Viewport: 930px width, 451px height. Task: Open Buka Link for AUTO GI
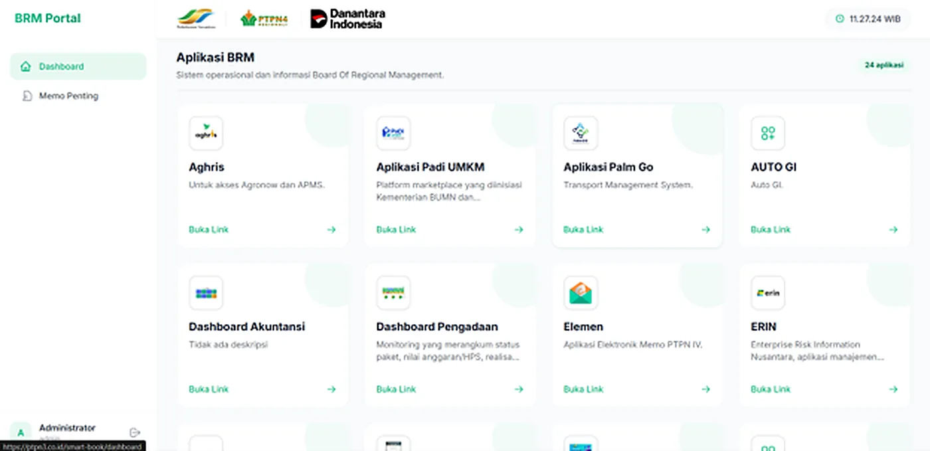click(771, 230)
